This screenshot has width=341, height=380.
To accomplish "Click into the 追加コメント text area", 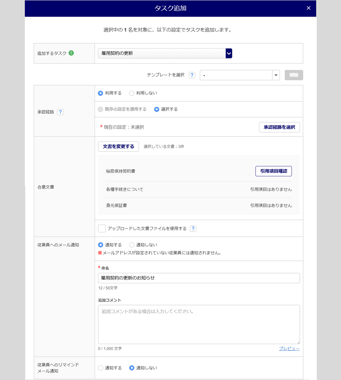I will point(199,324).
